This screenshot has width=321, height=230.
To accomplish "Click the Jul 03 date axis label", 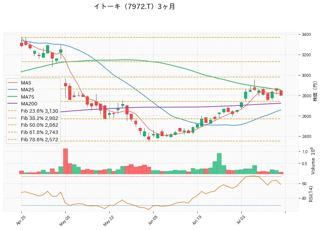I will [x=241, y=220].
